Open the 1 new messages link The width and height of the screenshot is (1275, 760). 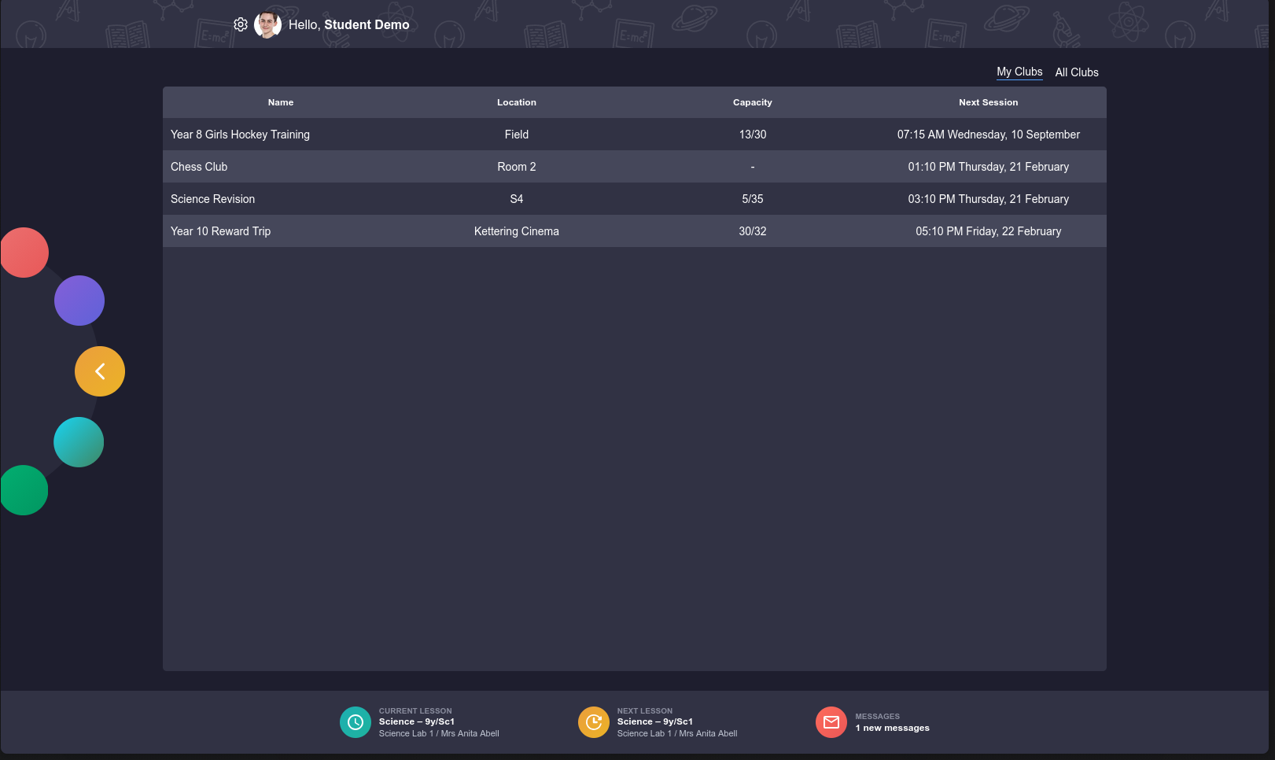pos(893,728)
